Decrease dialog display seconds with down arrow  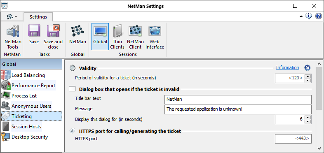[308, 121]
